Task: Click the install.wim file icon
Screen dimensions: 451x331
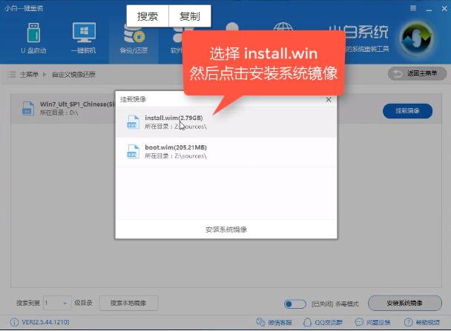Action: 132,122
